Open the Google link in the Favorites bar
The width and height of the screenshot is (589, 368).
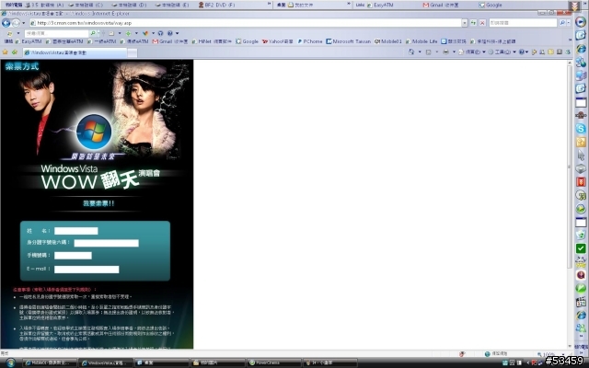point(247,41)
